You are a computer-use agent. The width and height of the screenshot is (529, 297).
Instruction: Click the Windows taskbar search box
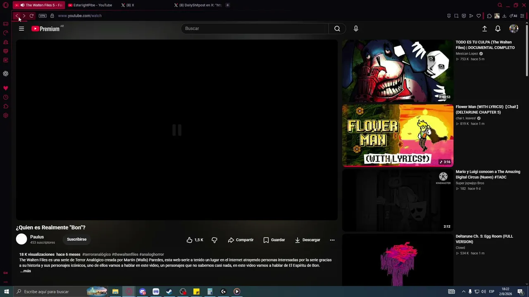(x=61, y=292)
